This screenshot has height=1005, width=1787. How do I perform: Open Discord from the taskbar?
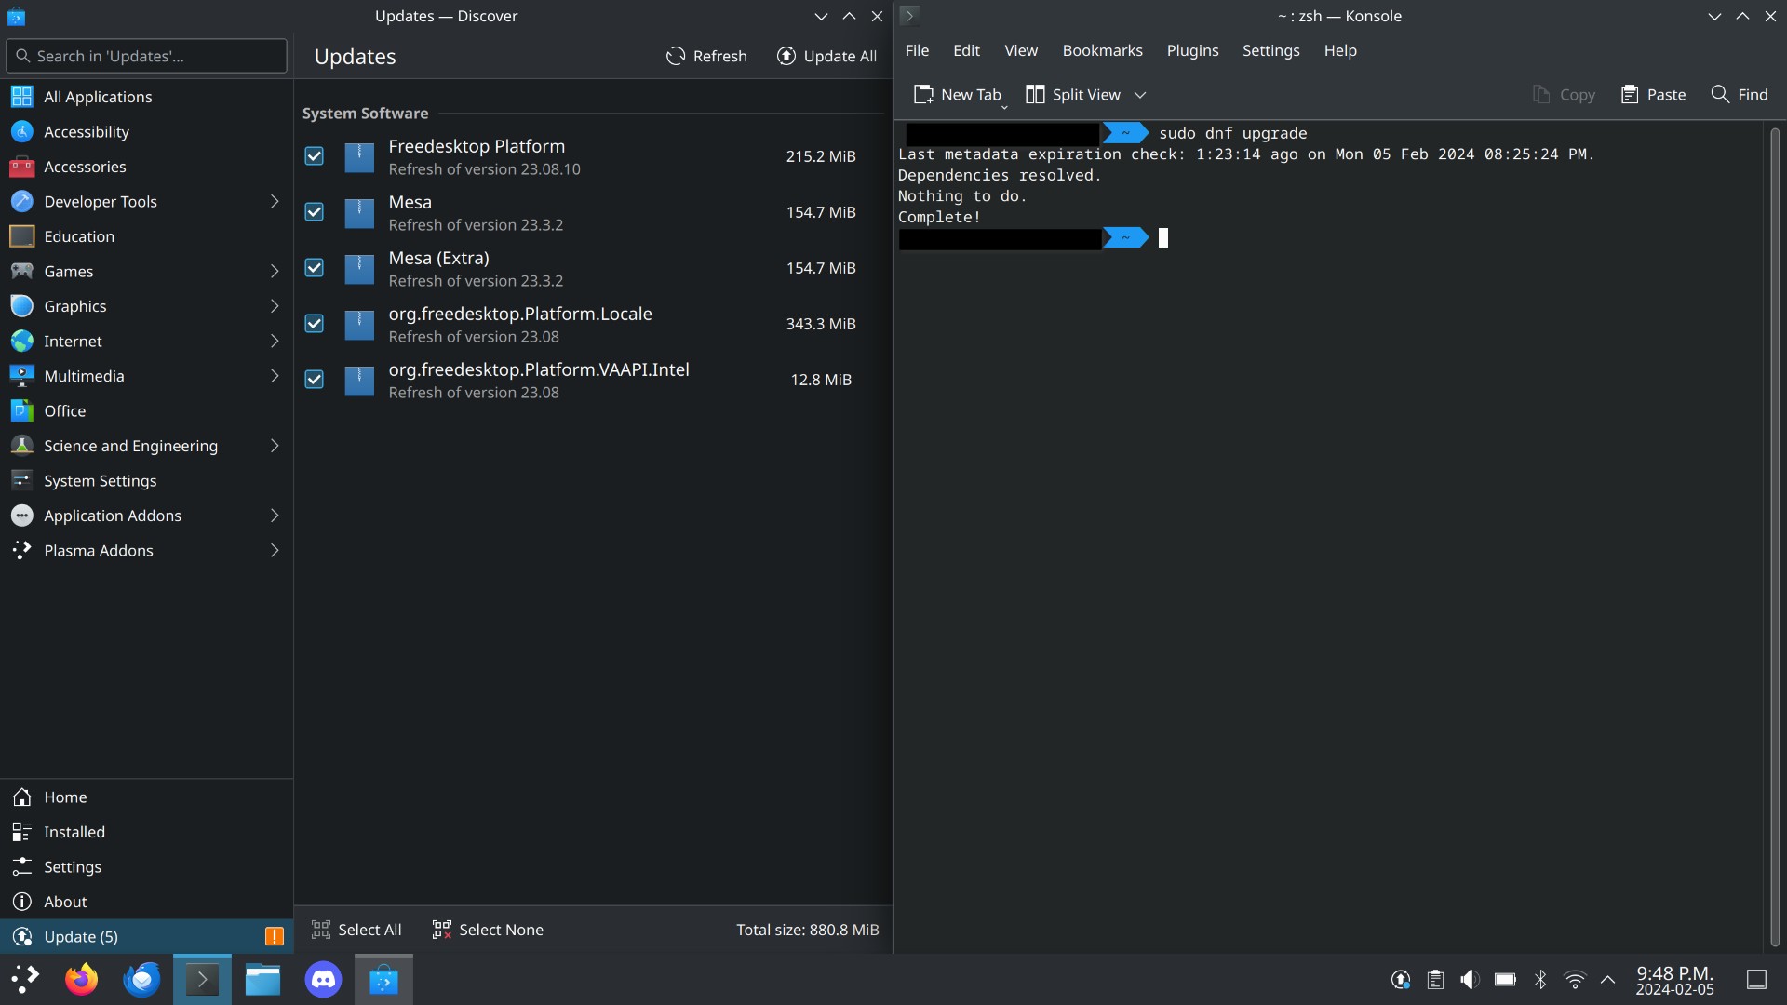(x=323, y=980)
